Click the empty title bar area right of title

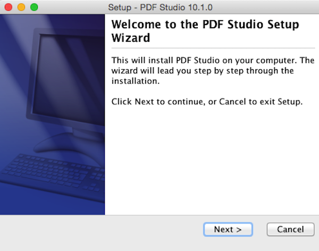pos(264,7)
